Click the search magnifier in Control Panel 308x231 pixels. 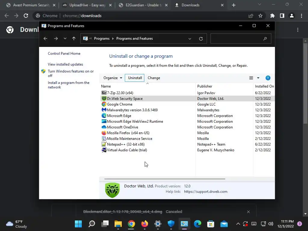coord(265,38)
